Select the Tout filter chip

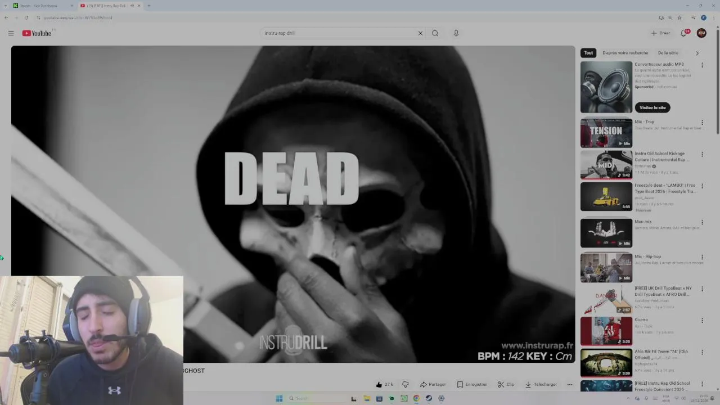pyautogui.click(x=588, y=53)
